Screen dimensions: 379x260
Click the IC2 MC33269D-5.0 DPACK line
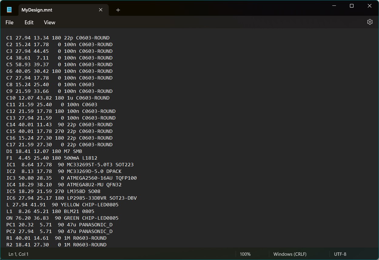coord(64,171)
